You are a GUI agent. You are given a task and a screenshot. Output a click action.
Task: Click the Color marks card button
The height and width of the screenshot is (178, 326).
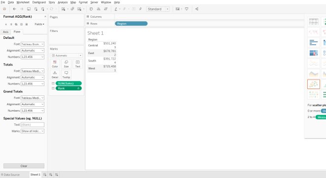(x=55, y=64)
